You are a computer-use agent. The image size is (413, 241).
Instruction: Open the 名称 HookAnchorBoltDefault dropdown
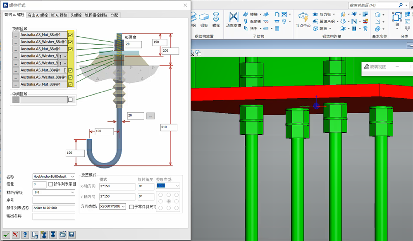[x=72, y=177]
